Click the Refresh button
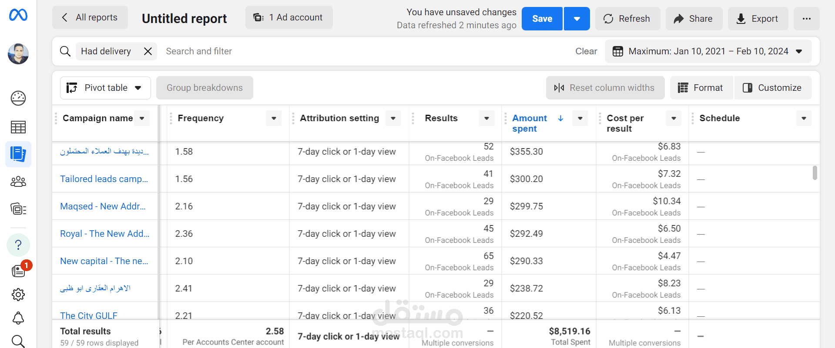The width and height of the screenshot is (835, 348). [x=627, y=19]
